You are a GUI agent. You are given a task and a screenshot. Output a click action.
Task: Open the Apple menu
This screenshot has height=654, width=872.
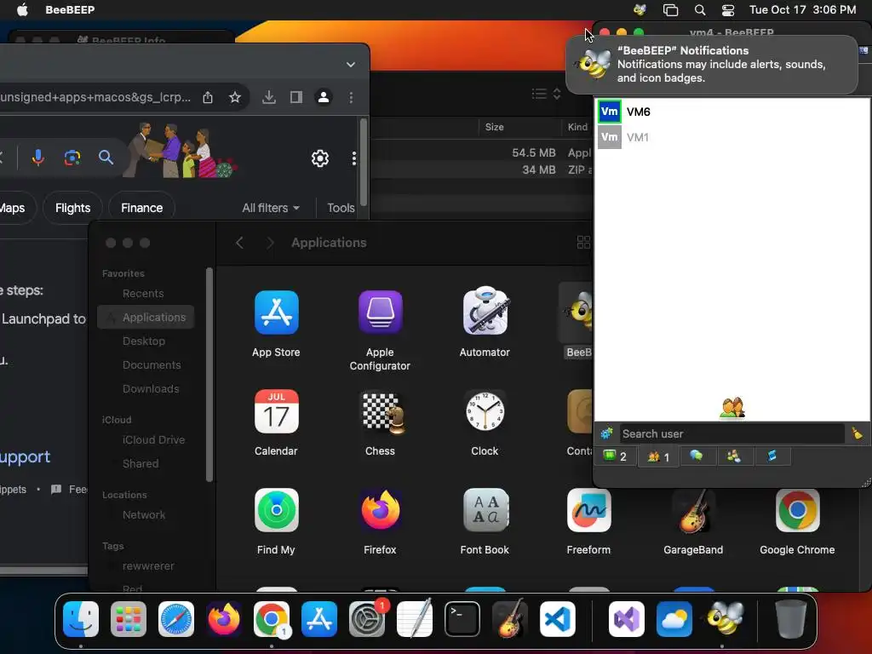(22, 9)
